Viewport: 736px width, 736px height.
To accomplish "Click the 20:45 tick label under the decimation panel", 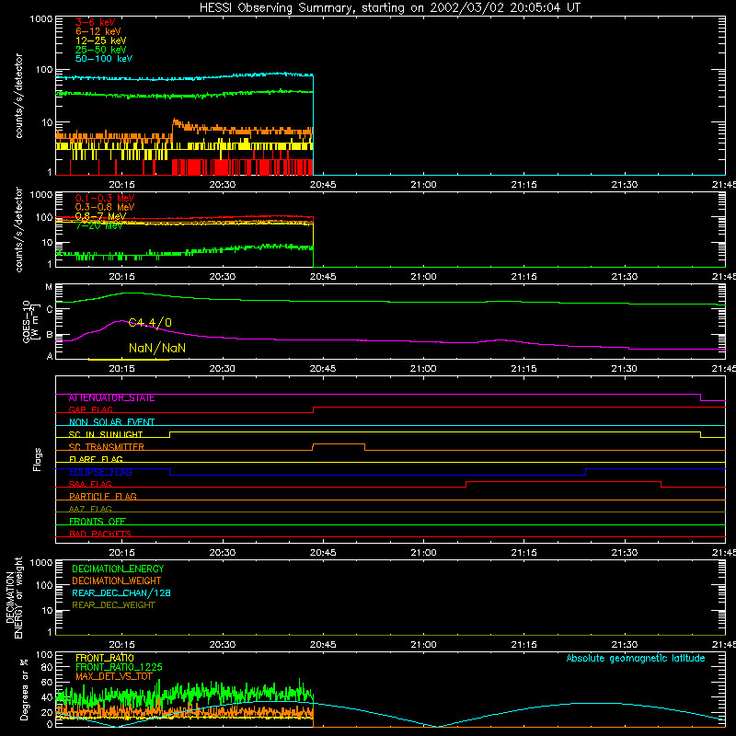I will [x=323, y=645].
